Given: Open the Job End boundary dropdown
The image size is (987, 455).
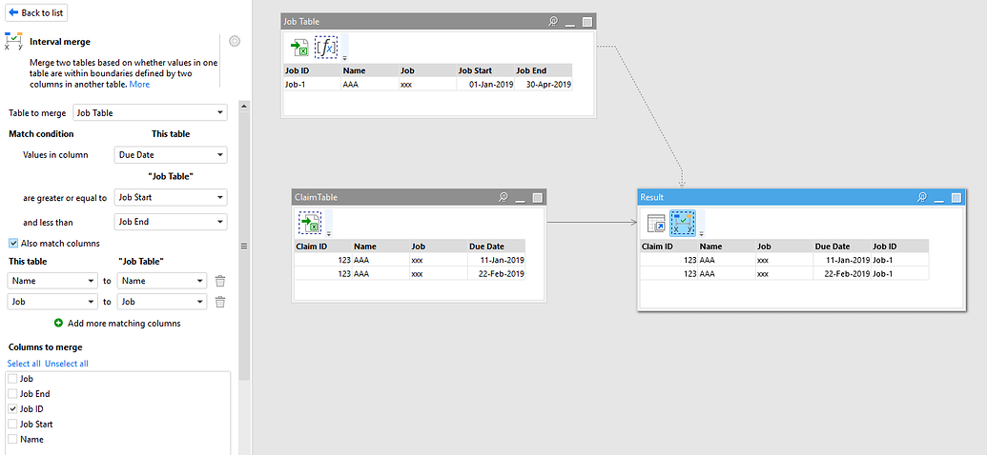Looking at the screenshot, I should 171,222.
